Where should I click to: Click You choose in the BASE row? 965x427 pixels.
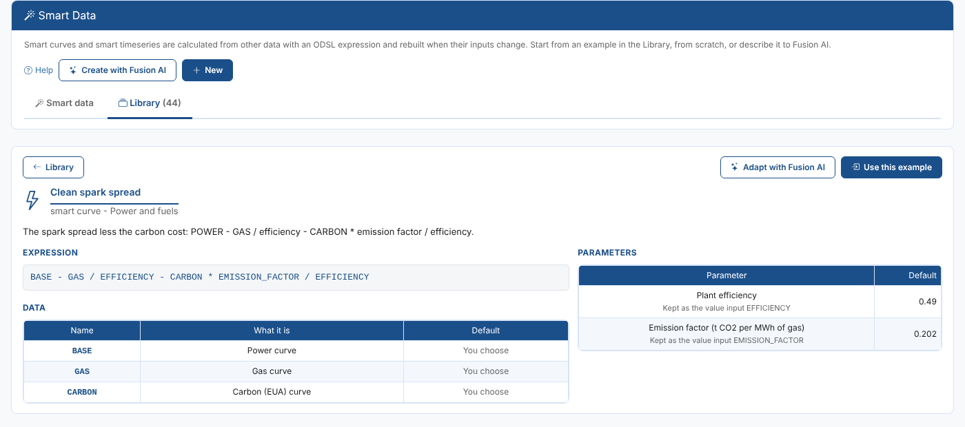click(486, 351)
